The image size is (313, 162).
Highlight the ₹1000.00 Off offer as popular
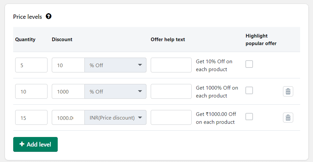click(249, 116)
